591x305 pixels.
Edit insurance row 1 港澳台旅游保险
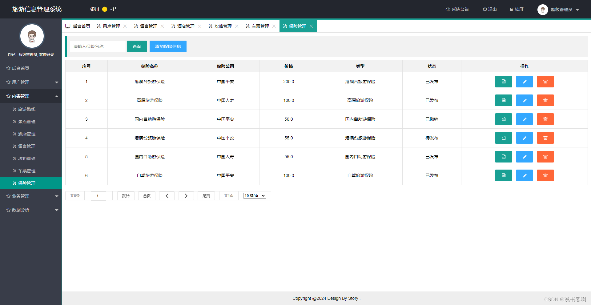pos(524,82)
